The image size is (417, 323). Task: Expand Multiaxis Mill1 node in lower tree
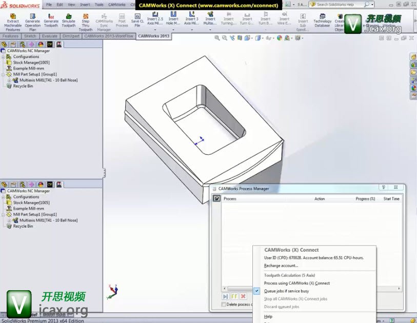[x=9, y=220]
